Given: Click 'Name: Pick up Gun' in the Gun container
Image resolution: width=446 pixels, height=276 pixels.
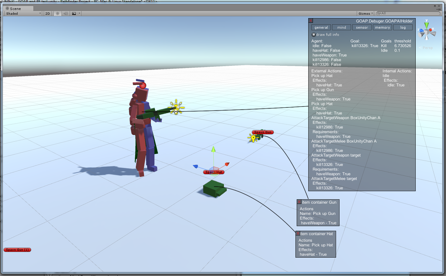Looking at the screenshot, I should (x=318, y=214).
